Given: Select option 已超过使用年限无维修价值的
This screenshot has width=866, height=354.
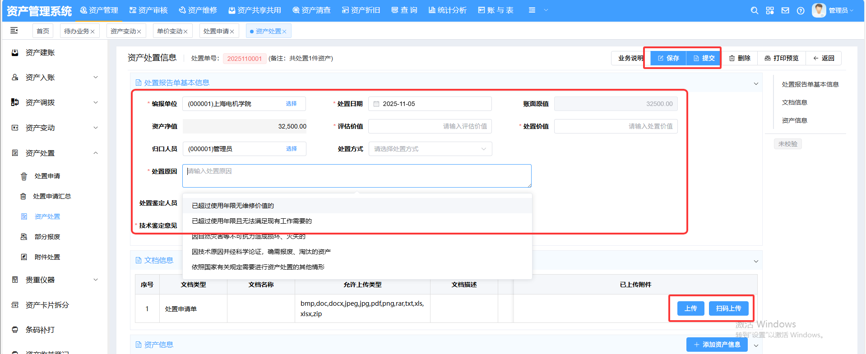Looking at the screenshot, I should (233, 206).
